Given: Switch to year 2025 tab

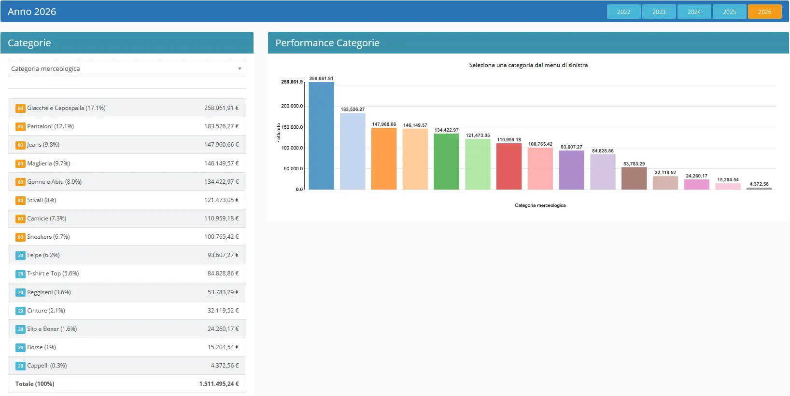Looking at the screenshot, I should click(x=729, y=12).
